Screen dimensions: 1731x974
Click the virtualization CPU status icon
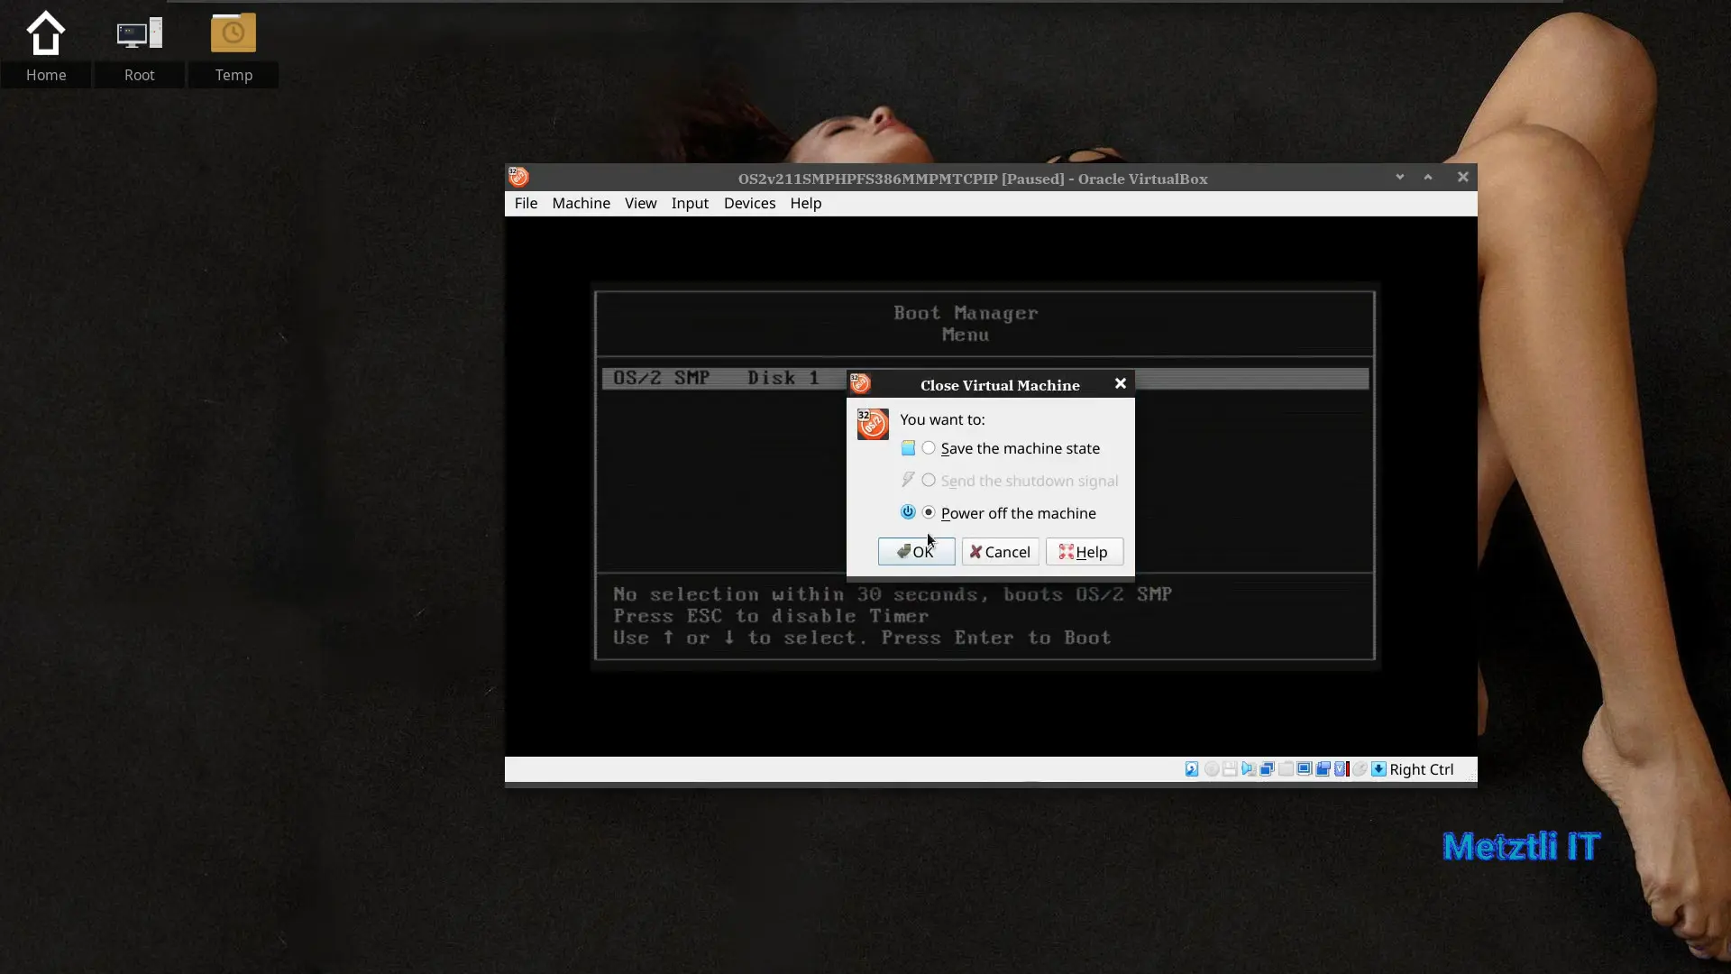(x=1342, y=769)
